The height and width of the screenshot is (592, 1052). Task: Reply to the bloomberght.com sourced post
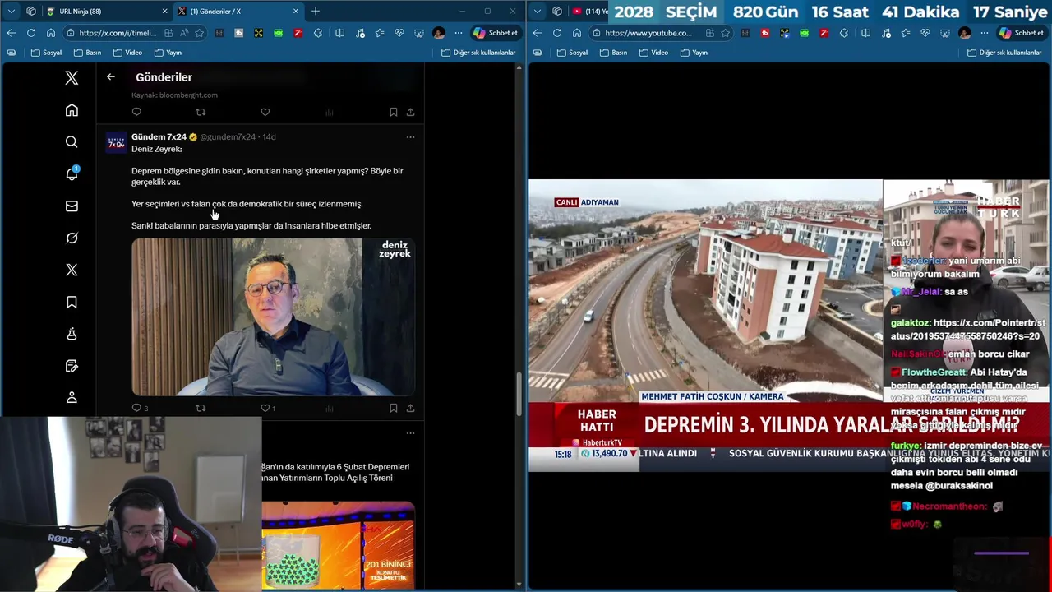click(x=136, y=112)
